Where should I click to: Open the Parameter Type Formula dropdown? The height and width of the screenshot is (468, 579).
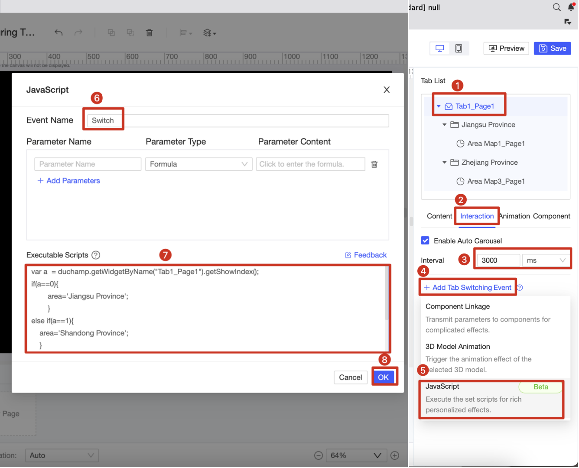click(x=199, y=164)
